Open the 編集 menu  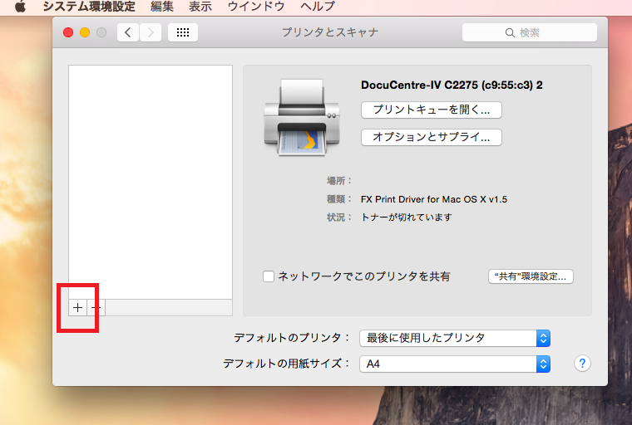pyautogui.click(x=162, y=7)
